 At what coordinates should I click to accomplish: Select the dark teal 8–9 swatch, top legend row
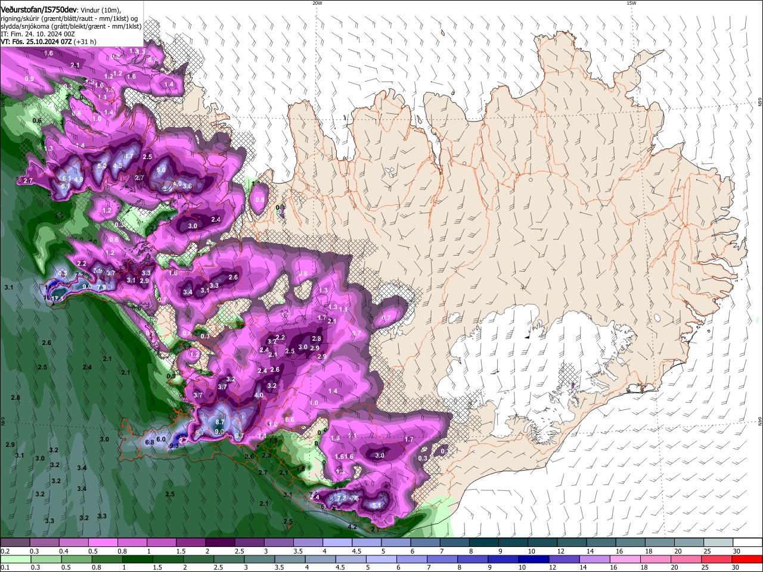tap(484, 543)
